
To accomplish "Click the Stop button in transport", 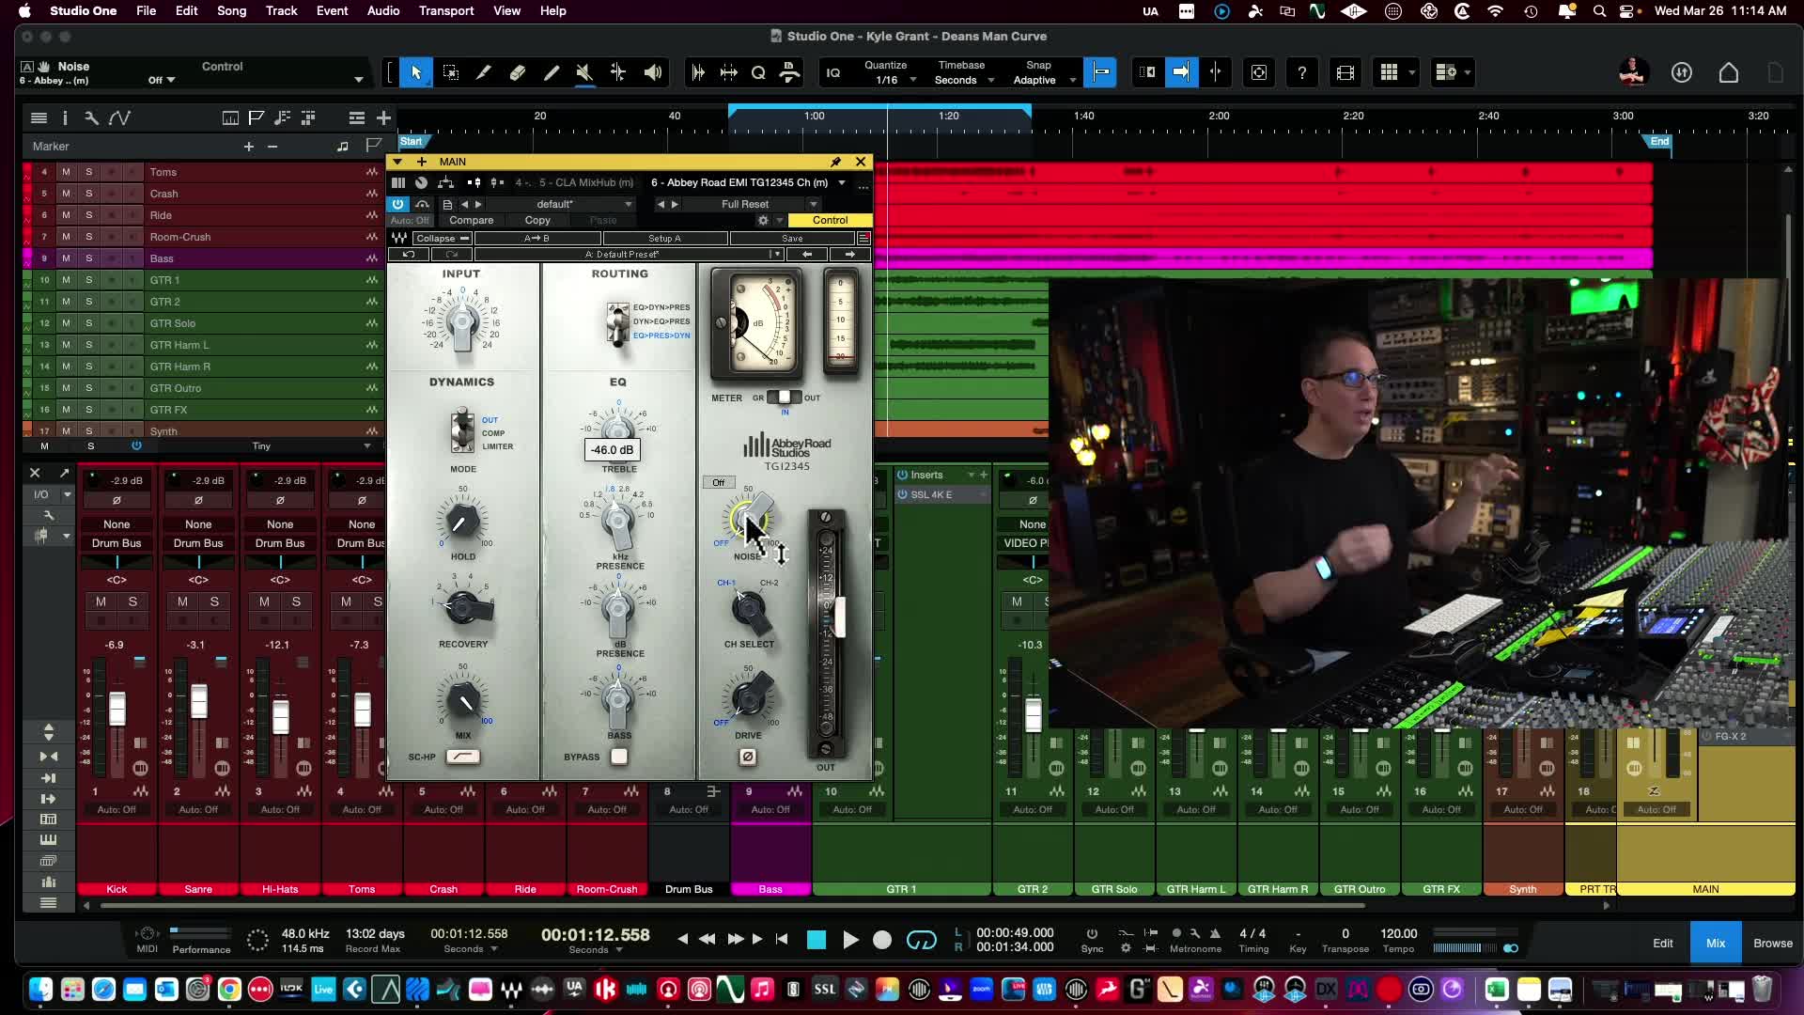I will (x=816, y=940).
